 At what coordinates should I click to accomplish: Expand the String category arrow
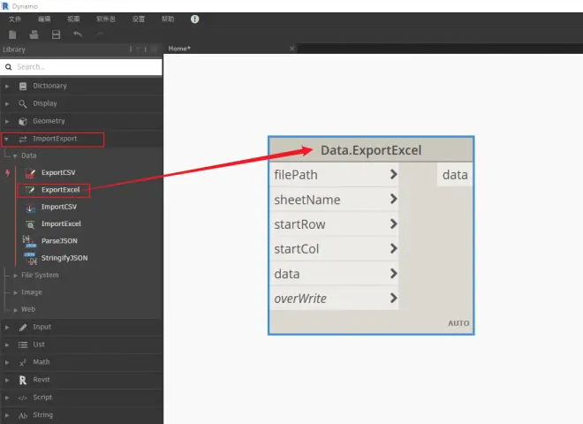click(7, 415)
